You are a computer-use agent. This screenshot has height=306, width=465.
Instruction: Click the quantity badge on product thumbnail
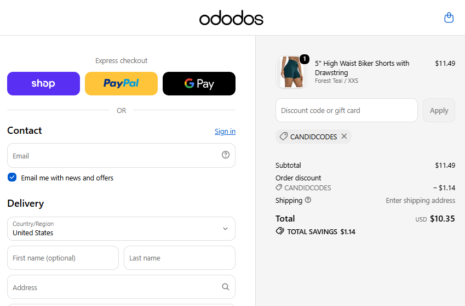[x=305, y=59]
